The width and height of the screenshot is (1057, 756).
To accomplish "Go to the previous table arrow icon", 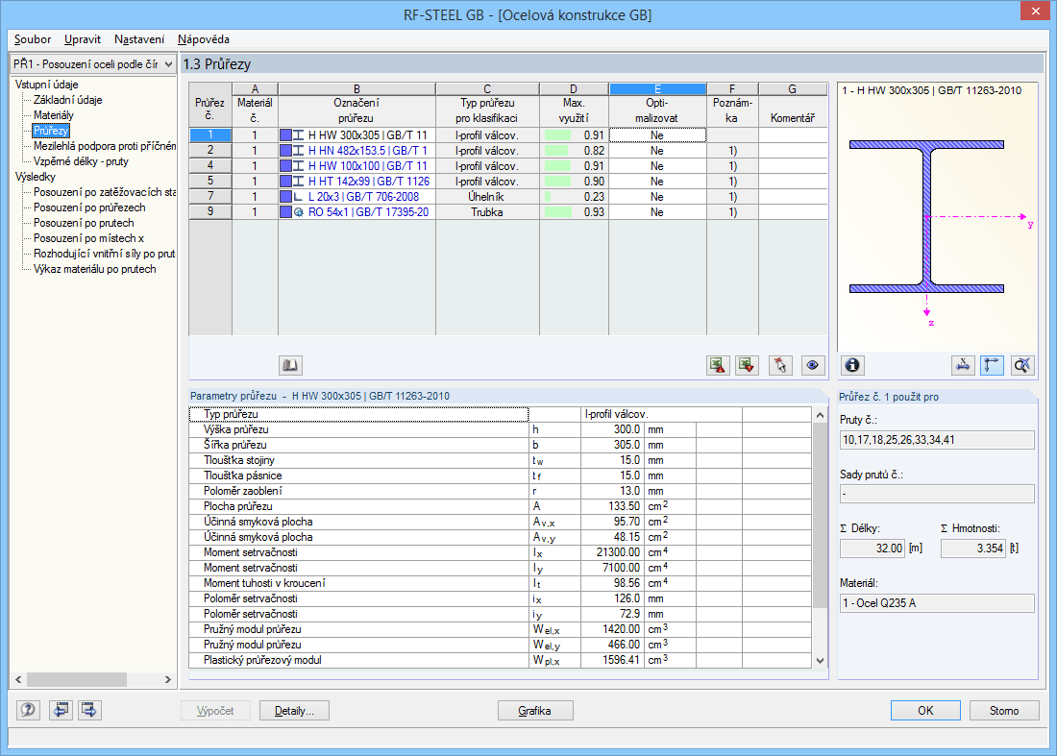I will pos(61,710).
